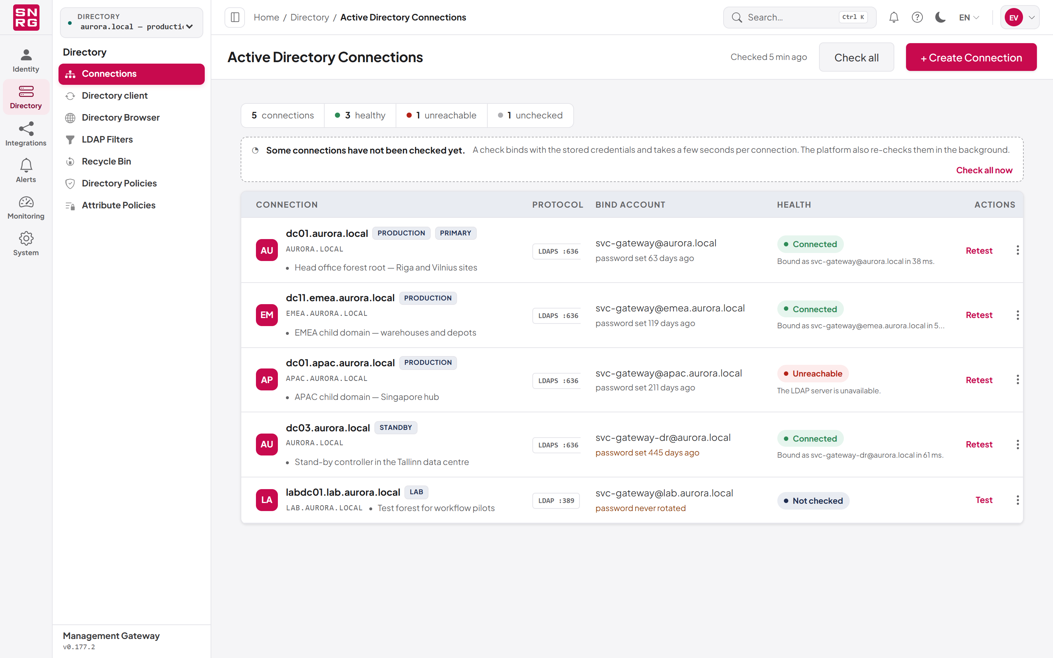Click Connected badge for dc03.aurora.local
Screen dimensions: 1053x658
[x=810, y=439]
